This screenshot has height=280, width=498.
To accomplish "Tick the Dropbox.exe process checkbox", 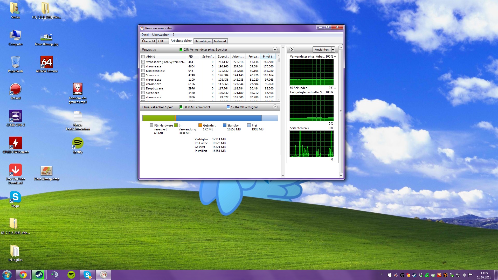I will click(x=143, y=88).
